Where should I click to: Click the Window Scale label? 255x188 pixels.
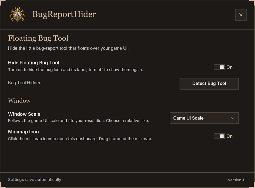pyautogui.click(x=24, y=114)
